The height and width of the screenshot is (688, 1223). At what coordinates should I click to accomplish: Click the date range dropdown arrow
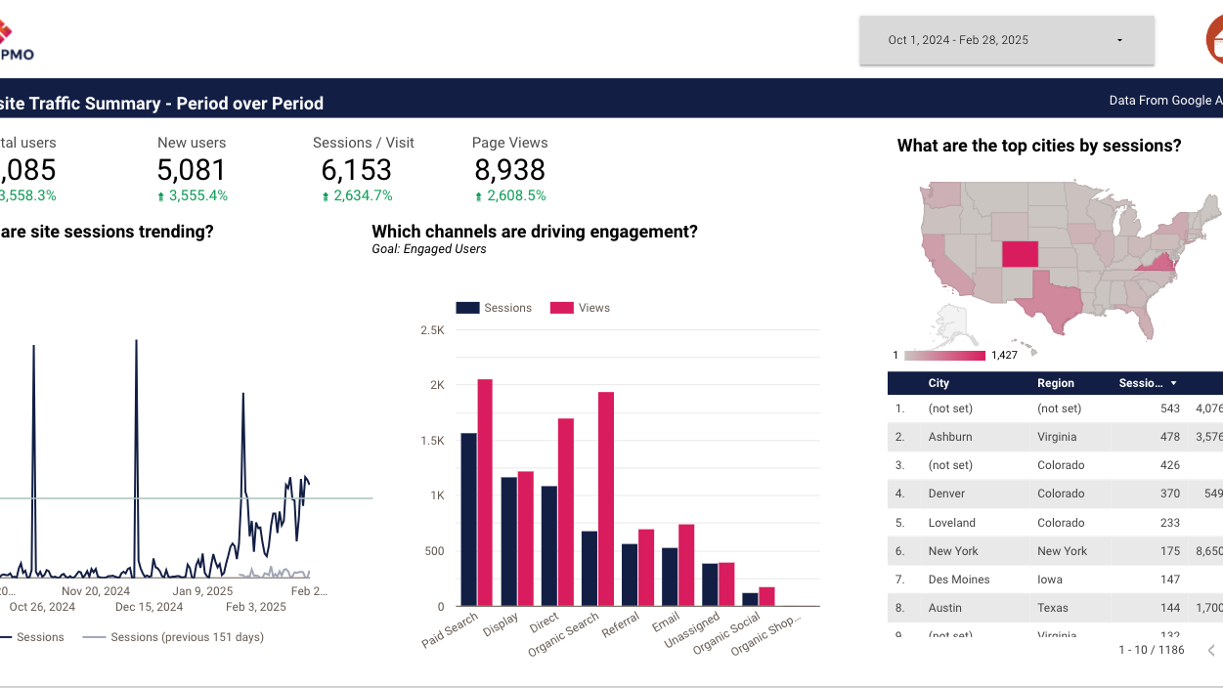tap(1119, 40)
